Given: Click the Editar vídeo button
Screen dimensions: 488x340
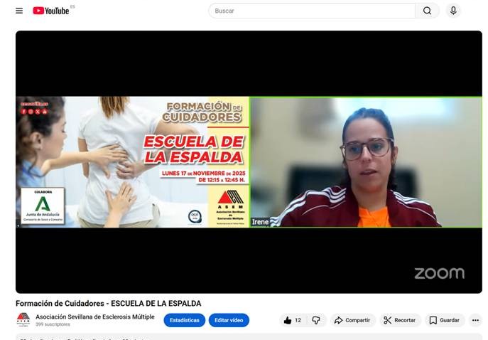Looking at the screenshot, I should [229, 320].
